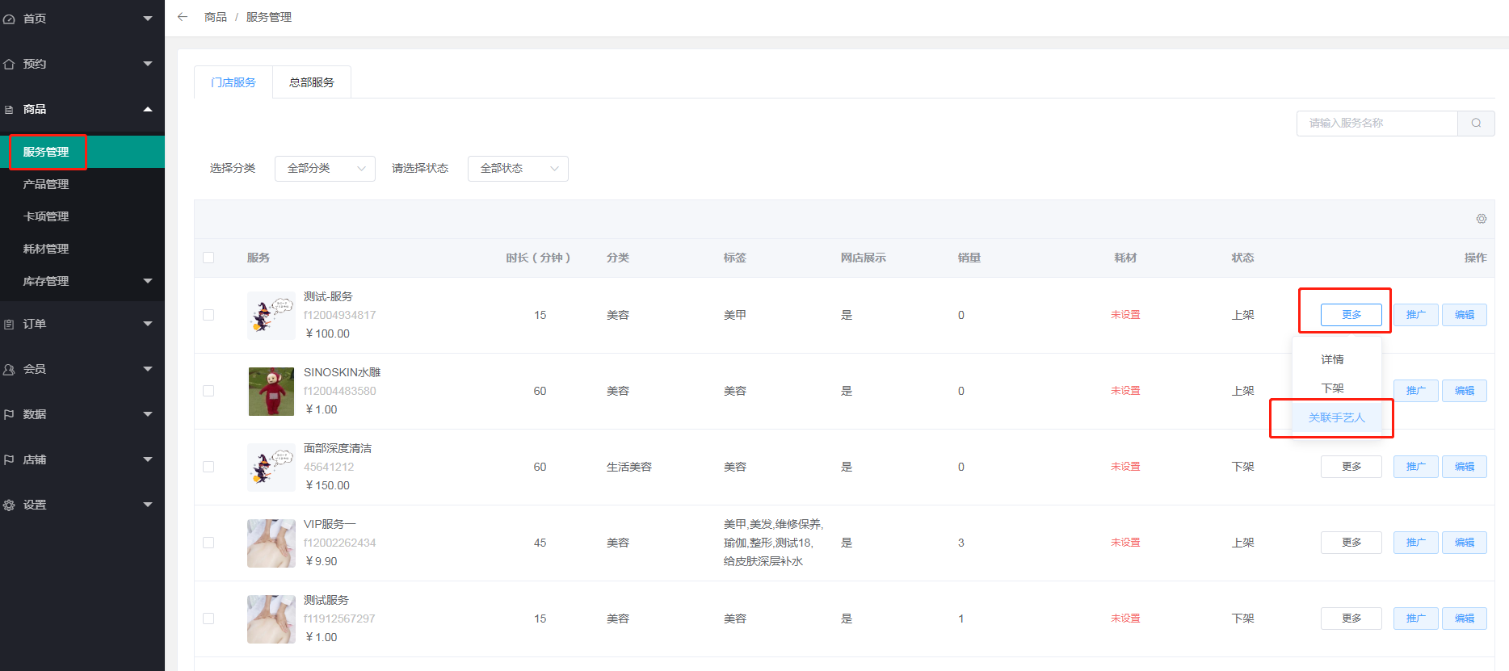1509x671 pixels.
Task: Expand the 设置 sidebar menu arrow
Action: pos(148,505)
